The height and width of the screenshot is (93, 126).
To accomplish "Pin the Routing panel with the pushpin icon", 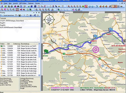I will click(37, 13).
